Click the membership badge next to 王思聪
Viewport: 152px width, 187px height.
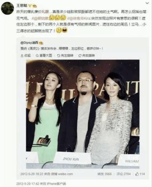pos(35,6)
